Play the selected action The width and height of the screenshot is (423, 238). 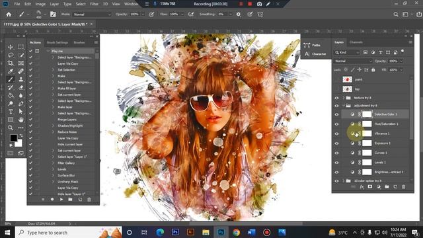[x=61, y=200]
